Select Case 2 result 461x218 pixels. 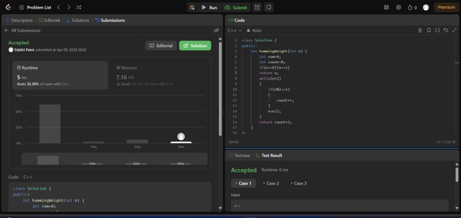[271, 183]
